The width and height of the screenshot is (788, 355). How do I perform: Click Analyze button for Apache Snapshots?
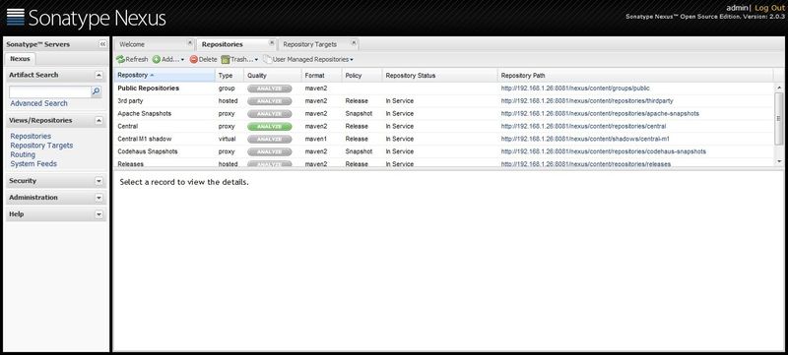click(269, 114)
